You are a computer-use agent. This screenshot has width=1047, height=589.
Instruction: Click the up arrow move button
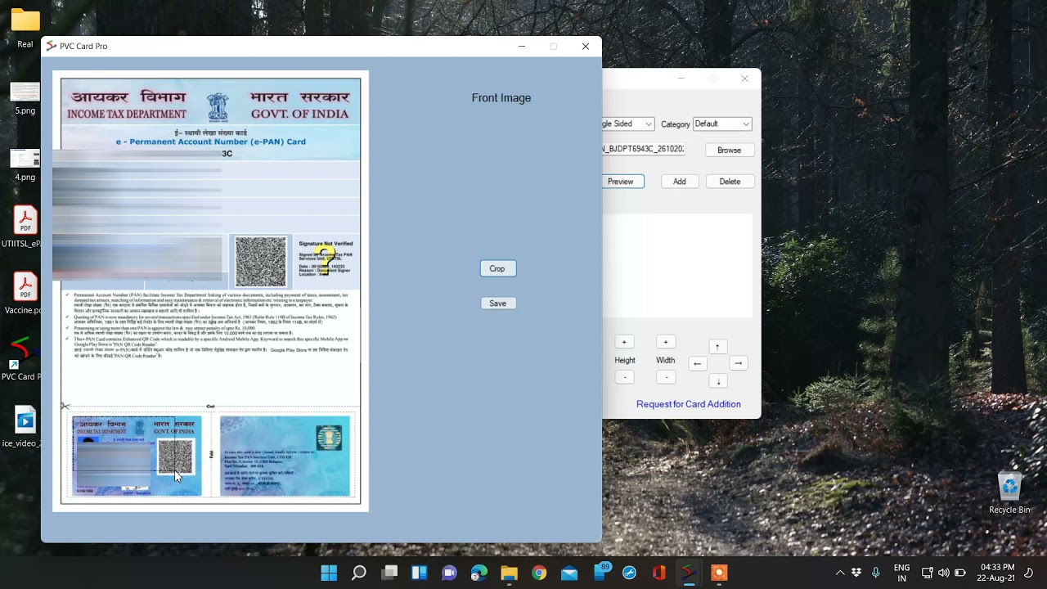(717, 347)
